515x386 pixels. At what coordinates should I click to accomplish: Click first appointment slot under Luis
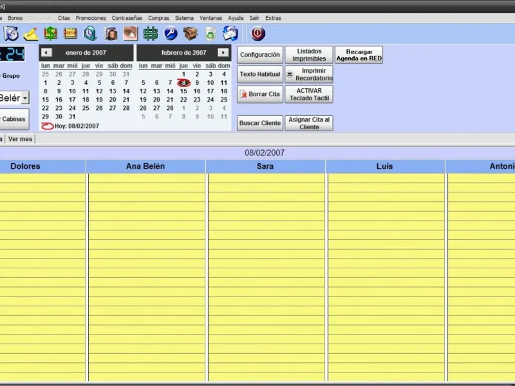pos(386,179)
